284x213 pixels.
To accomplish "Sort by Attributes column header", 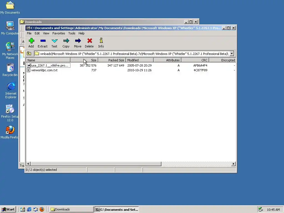I will point(167,60).
